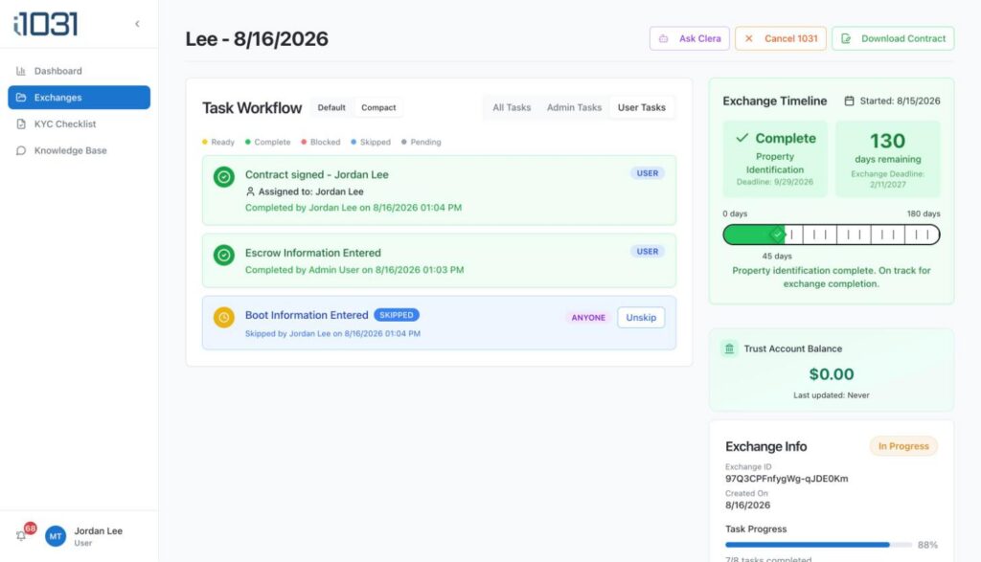The image size is (981, 562).
Task: Collapse the sidebar with the chevron arrow
Action: pos(137,24)
